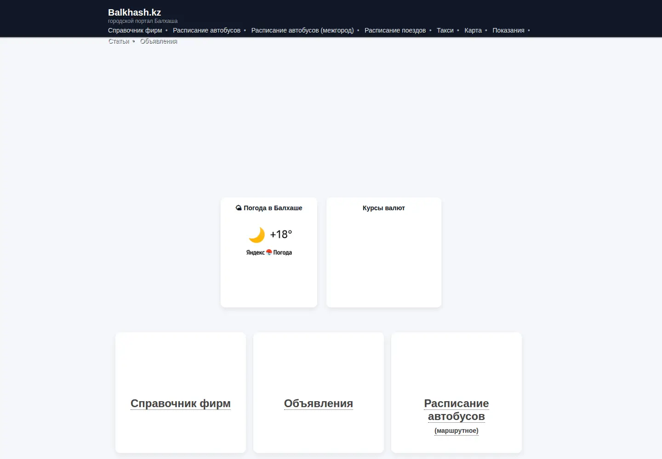
Task: Go to Расписание автобусов nav item
Action: point(206,30)
